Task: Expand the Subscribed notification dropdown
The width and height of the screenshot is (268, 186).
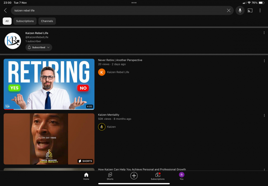Action: [39, 48]
